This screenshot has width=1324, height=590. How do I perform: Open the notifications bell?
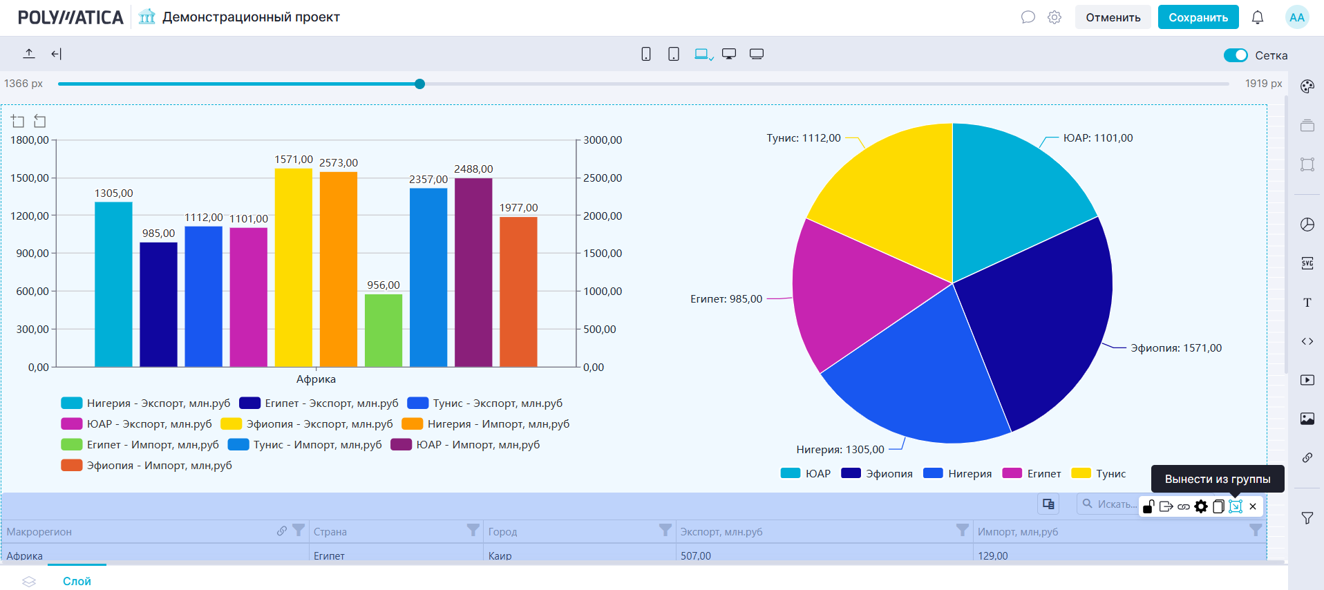(x=1257, y=17)
